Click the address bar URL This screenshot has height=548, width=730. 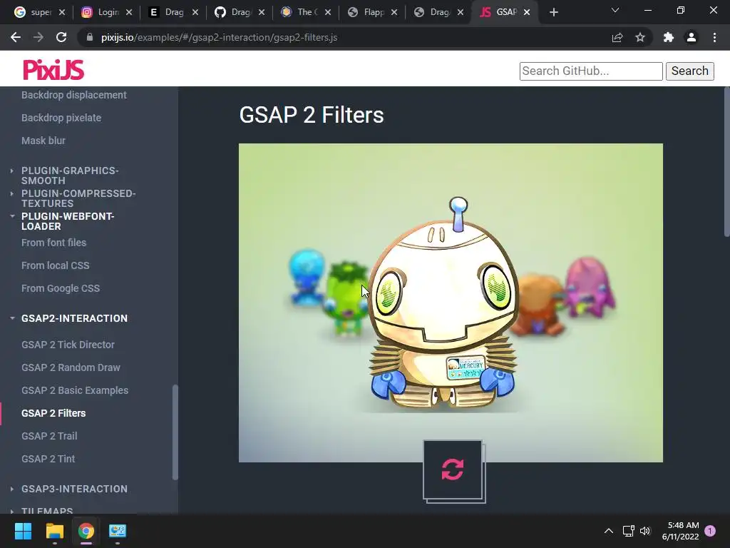219,37
